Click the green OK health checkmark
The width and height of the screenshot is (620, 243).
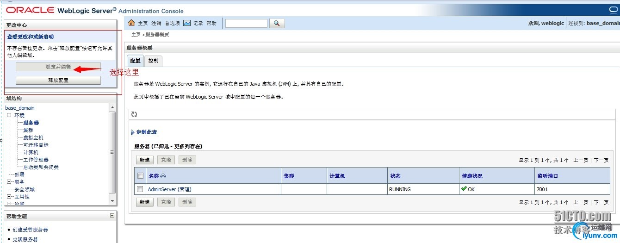(464, 189)
